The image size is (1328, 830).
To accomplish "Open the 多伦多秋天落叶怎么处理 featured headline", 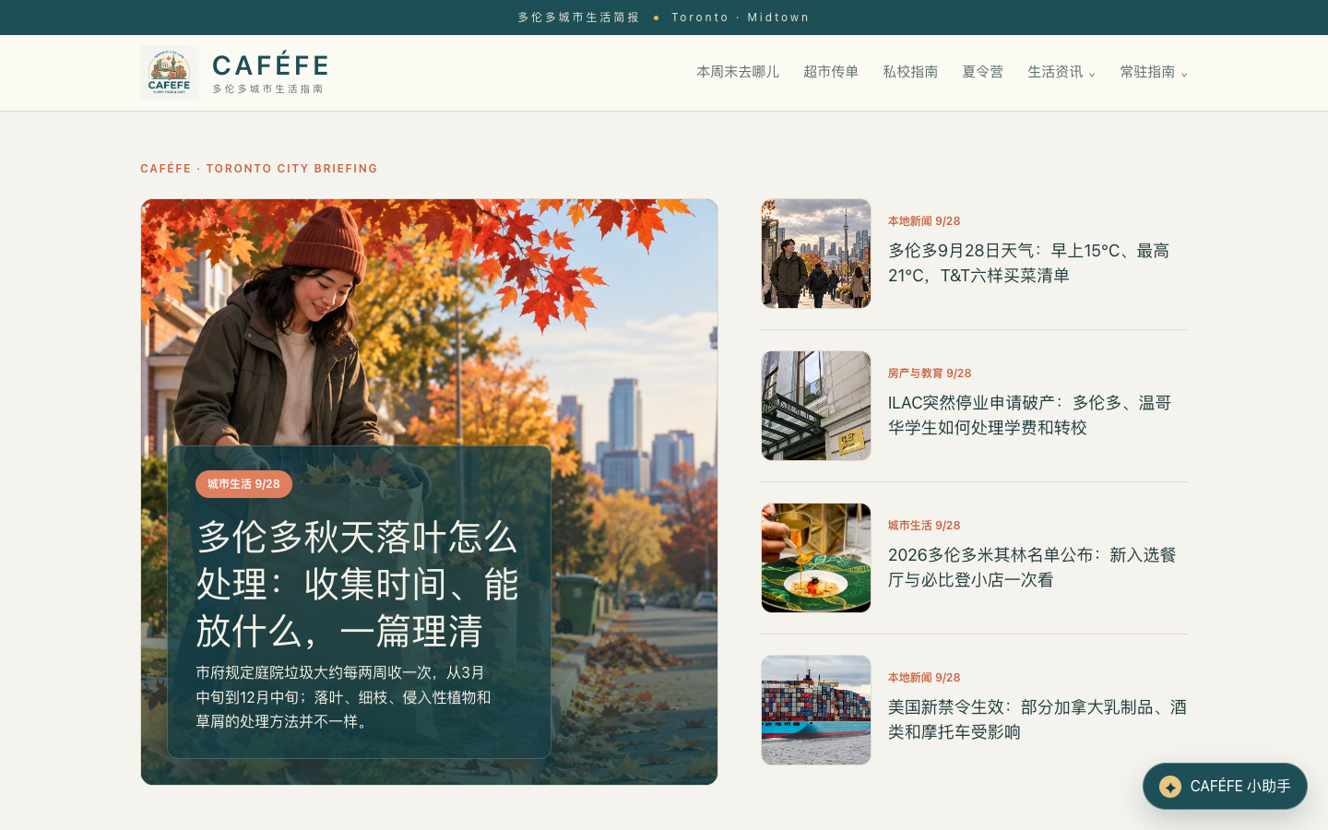I will 358,584.
